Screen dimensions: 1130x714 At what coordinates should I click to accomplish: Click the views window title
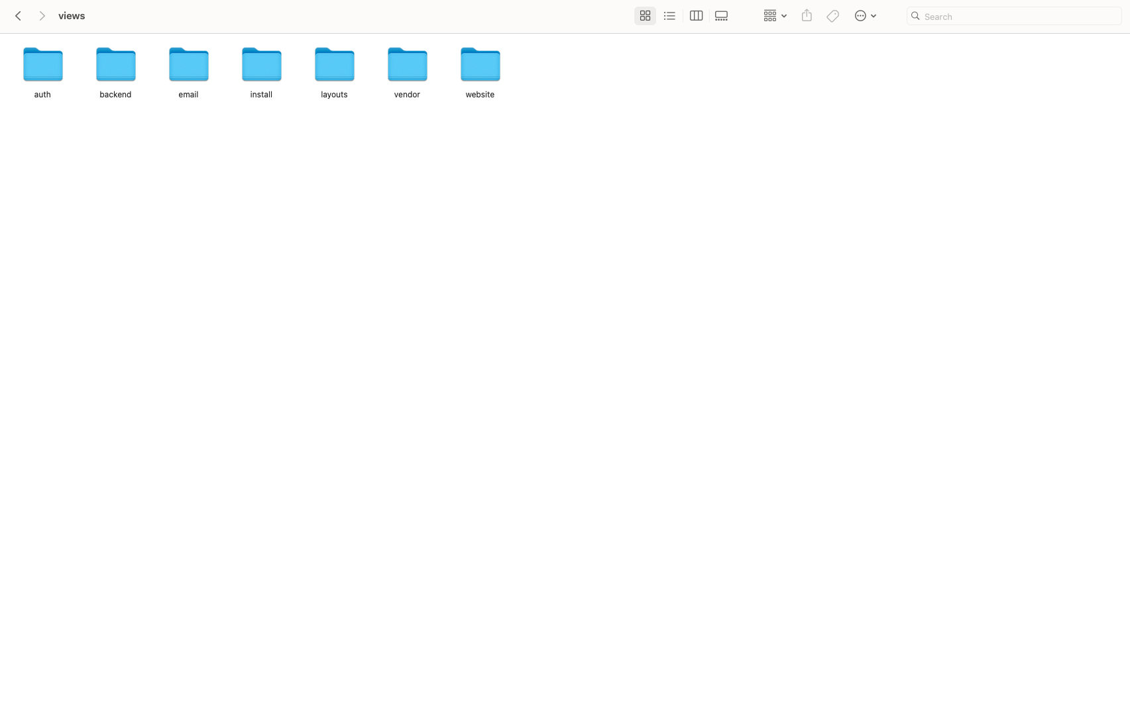(72, 16)
